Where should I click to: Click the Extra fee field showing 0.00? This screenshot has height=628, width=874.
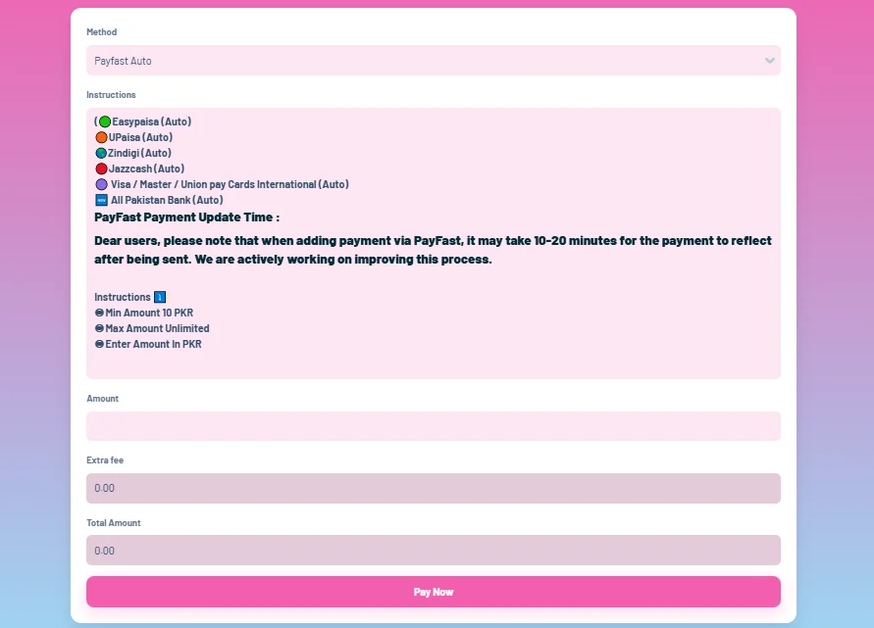(433, 488)
